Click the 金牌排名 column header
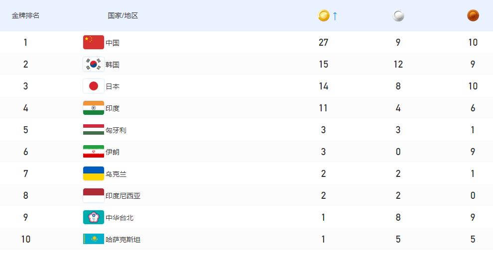 coord(25,15)
